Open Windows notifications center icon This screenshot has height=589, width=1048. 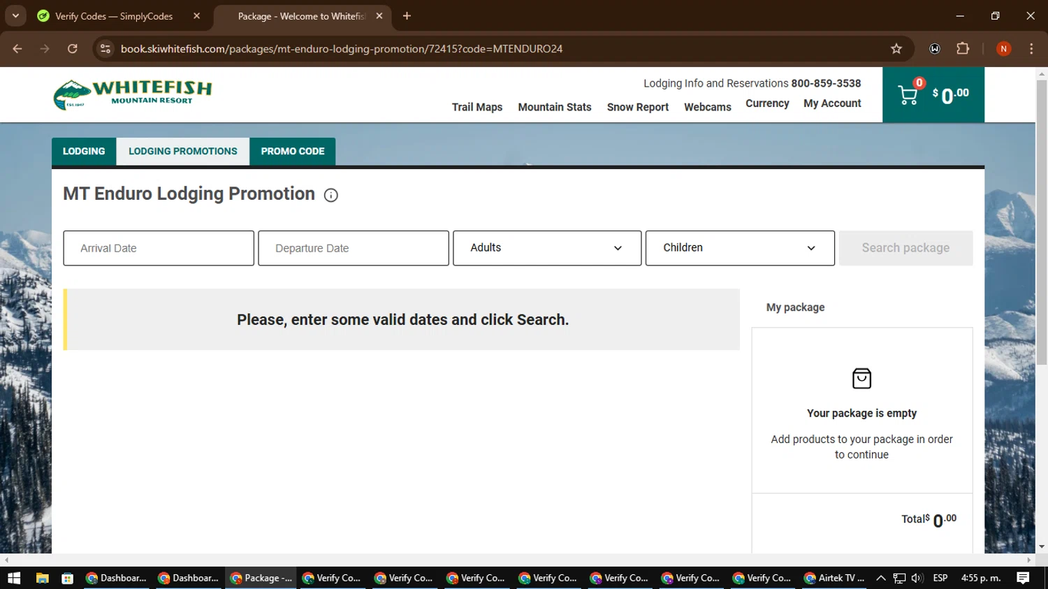click(1023, 578)
